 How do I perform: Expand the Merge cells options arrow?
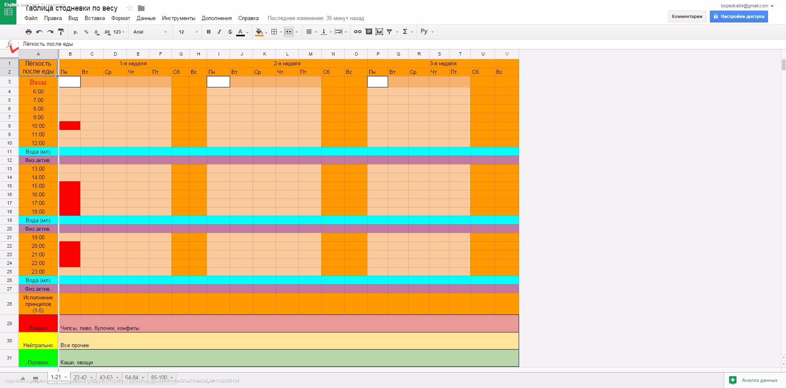[x=297, y=32]
